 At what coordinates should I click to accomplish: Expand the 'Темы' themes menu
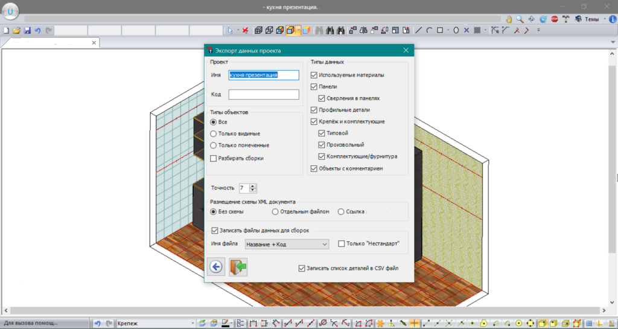click(604, 19)
